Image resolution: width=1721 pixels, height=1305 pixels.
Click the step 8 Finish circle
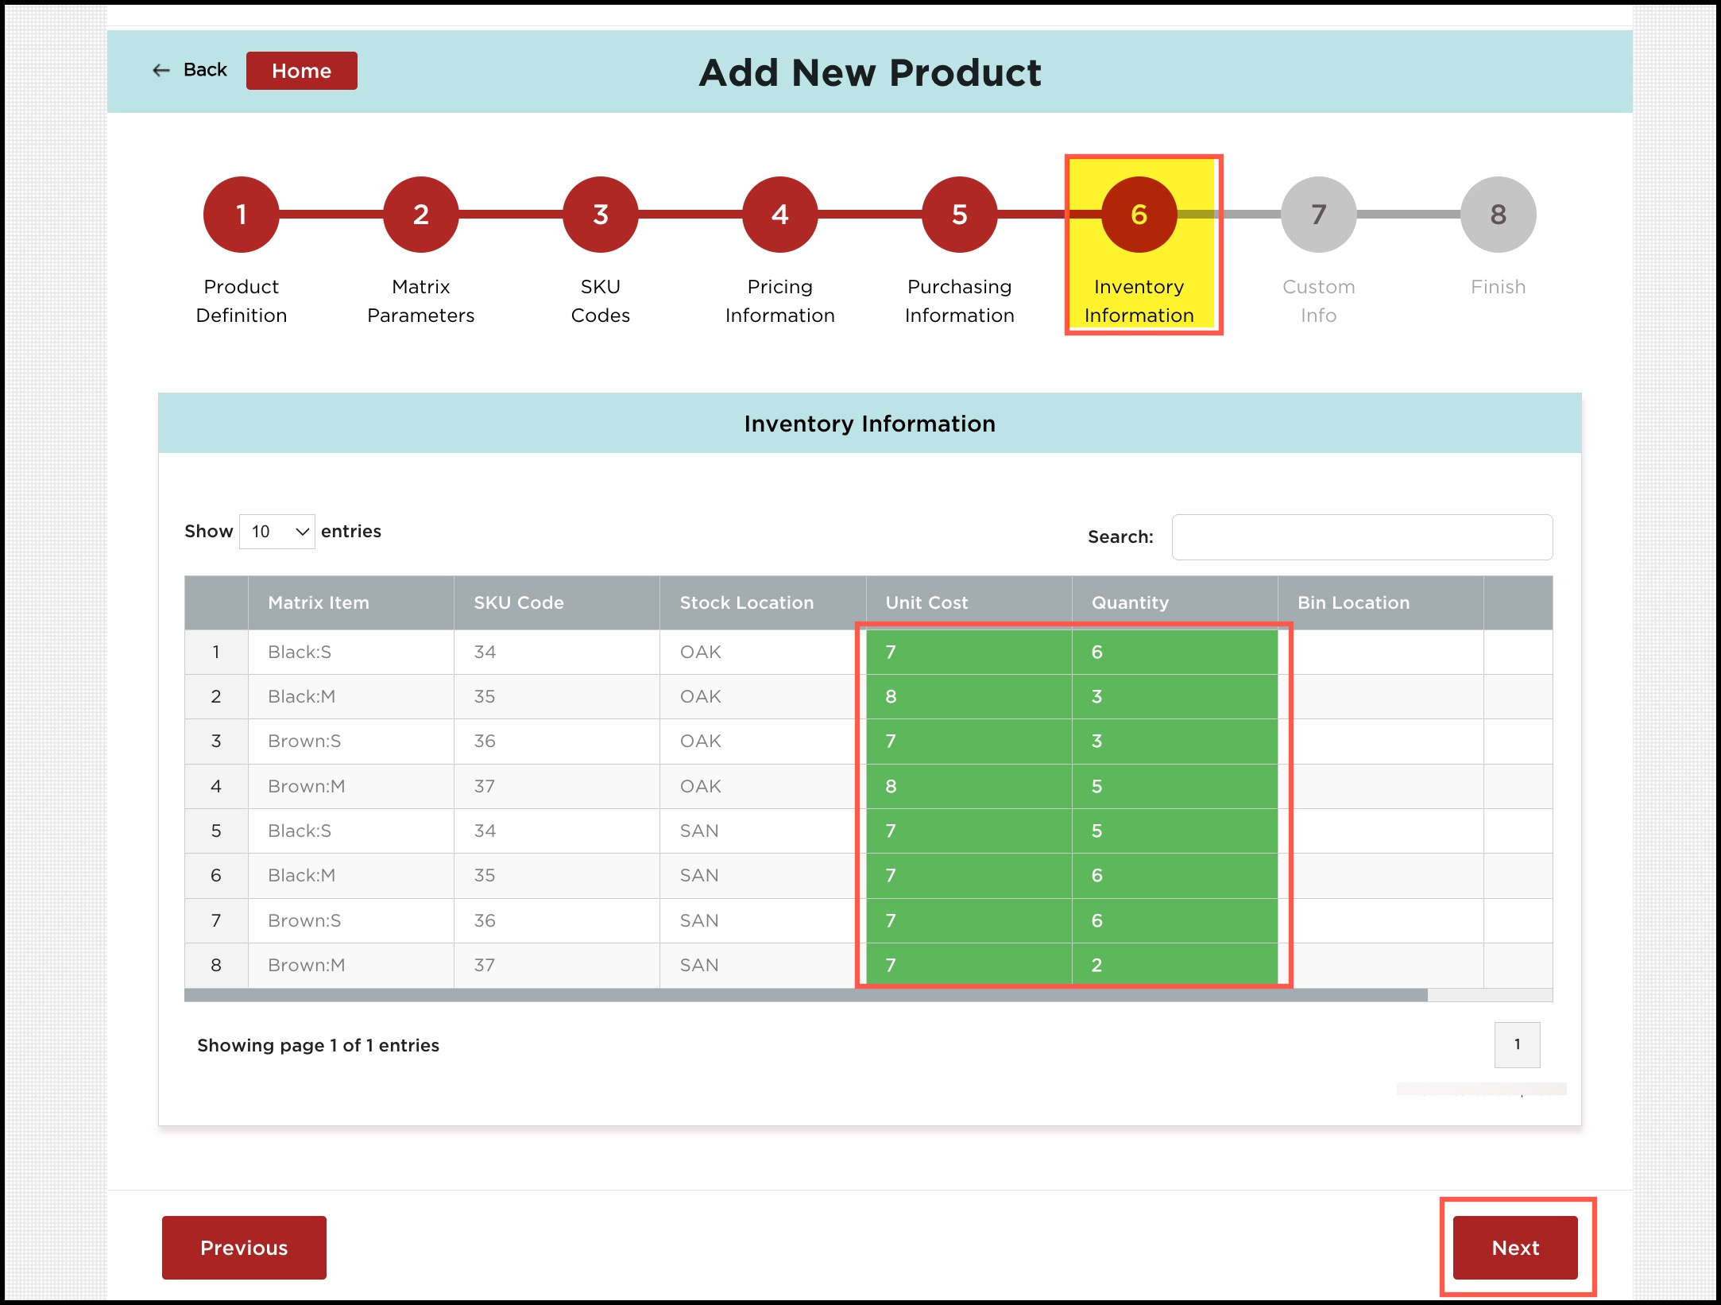[x=1498, y=215]
